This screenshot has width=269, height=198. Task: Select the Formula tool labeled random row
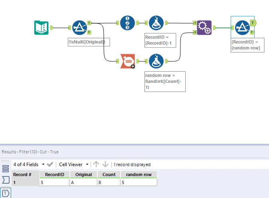(156, 61)
